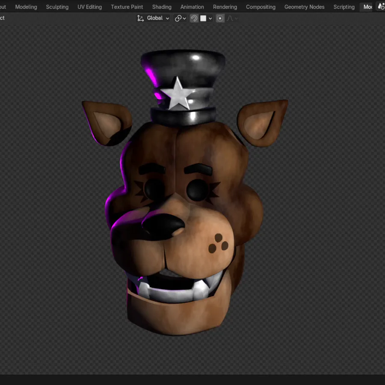The width and height of the screenshot is (385, 385).
Task: Open the snapping element options dropdown
Action: [206, 18]
